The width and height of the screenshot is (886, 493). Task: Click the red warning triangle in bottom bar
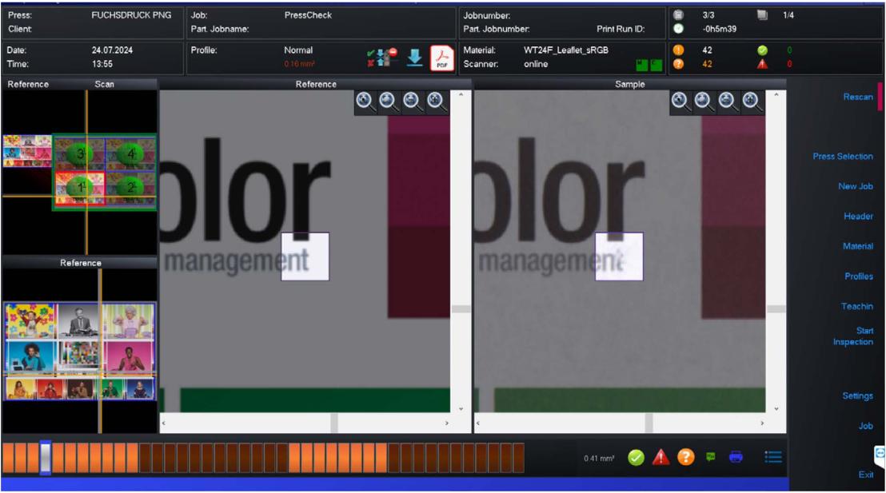click(661, 457)
